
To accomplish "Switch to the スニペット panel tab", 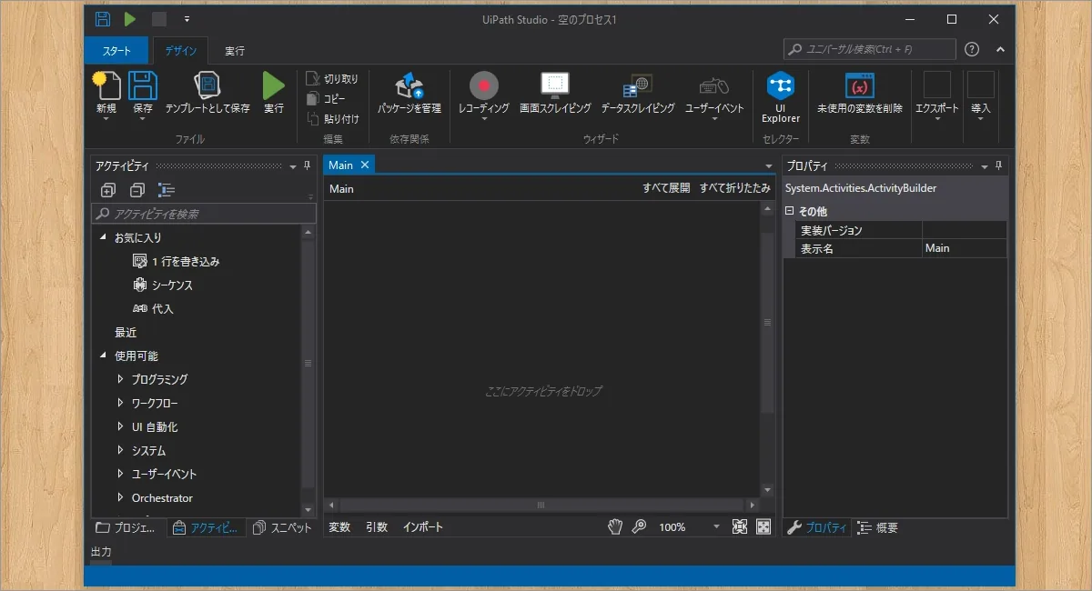I will (282, 527).
